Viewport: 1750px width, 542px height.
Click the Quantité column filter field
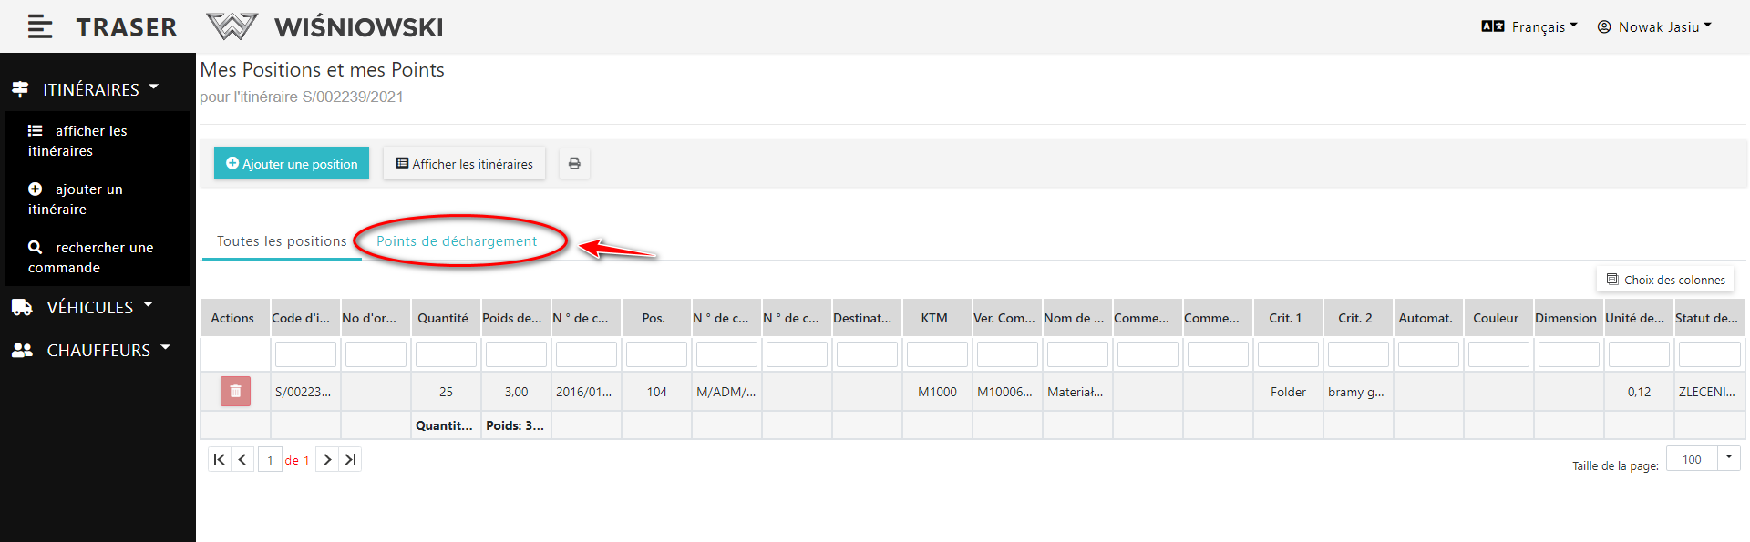click(446, 354)
